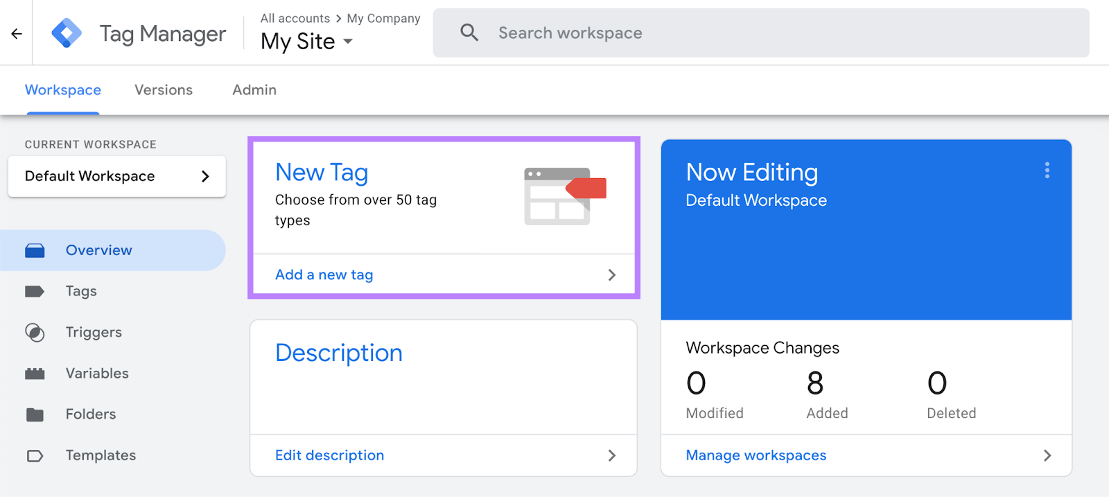Image resolution: width=1109 pixels, height=497 pixels.
Task: Click the Triggers icon in sidebar
Action: point(35,333)
